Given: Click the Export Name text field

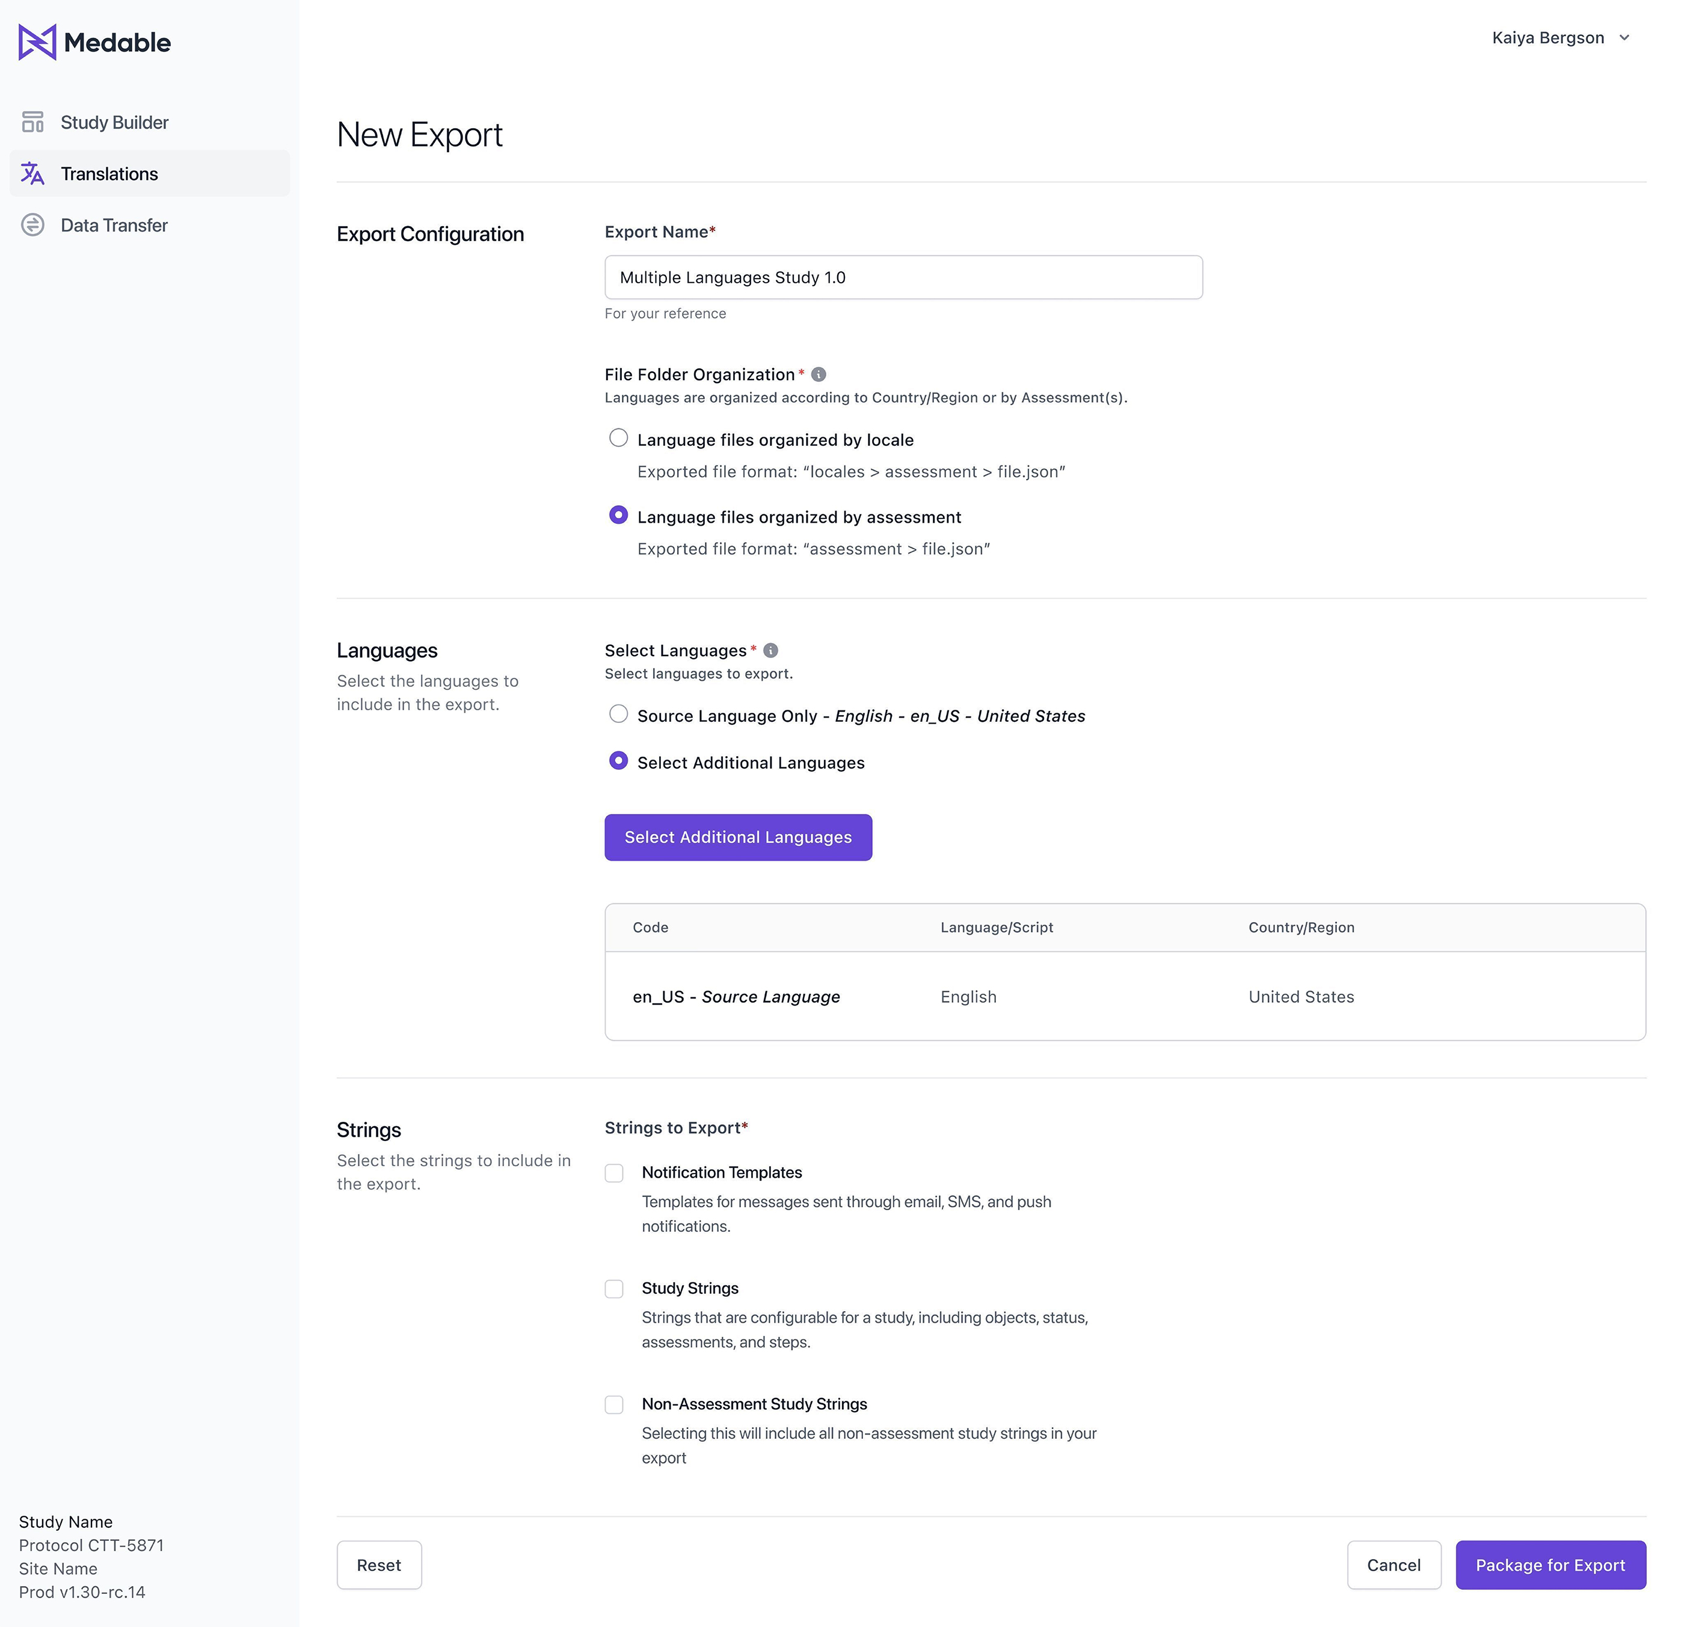Looking at the screenshot, I should point(903,277).
